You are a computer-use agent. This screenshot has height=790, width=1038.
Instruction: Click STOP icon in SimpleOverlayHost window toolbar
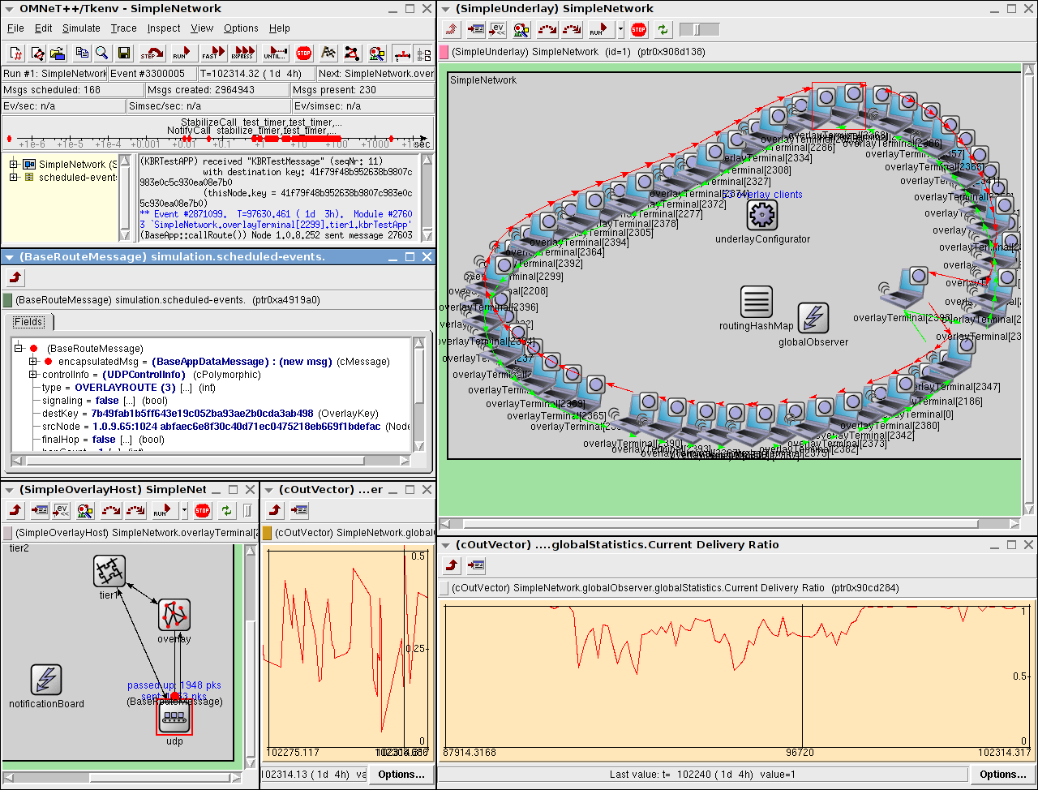(203, 511)
